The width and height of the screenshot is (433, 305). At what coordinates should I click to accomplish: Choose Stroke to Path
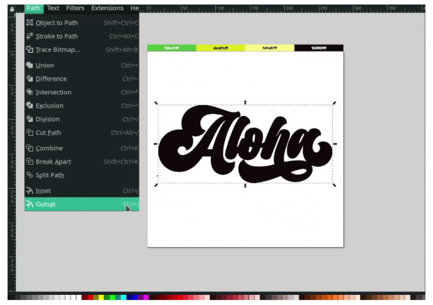(x=82, y=36)
